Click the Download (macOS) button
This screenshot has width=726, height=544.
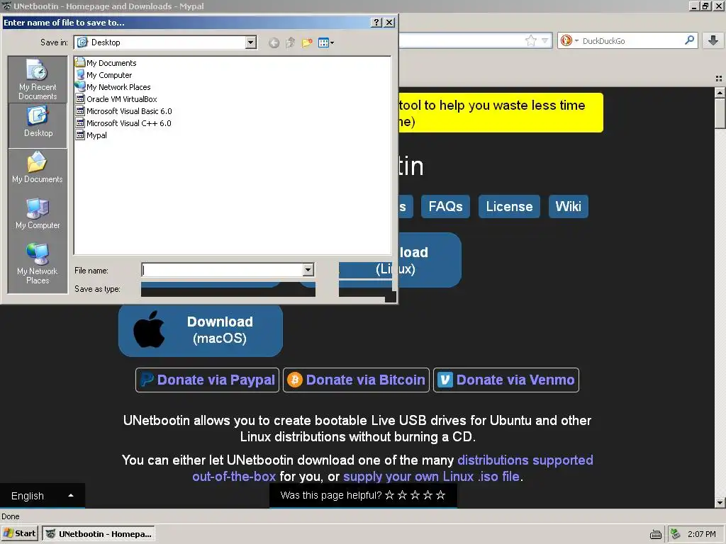(x=201, y=330)
